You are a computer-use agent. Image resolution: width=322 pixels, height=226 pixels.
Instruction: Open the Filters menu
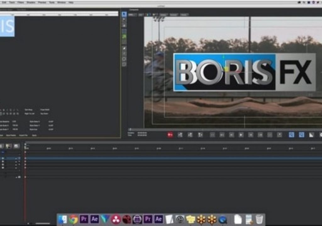[x=20, y=3]
